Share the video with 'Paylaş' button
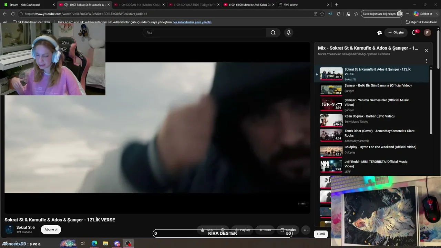Image resolution: width=441 pixels, height=248 pixels. pyautogui.click(x=242, y=230)
